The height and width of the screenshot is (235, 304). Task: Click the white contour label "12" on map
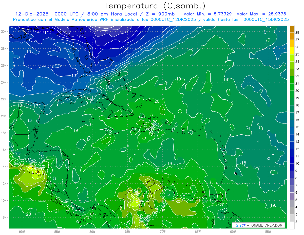pos(50,39)
